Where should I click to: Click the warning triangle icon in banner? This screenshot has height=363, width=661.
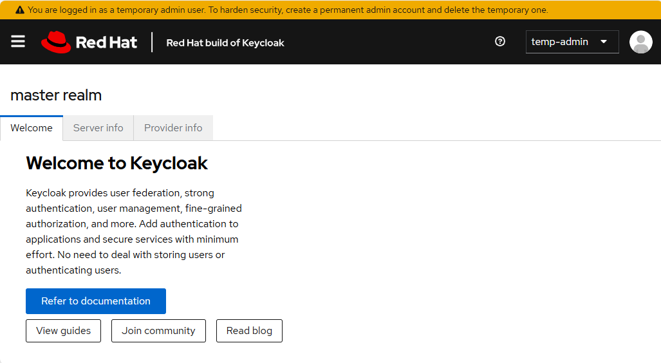point(20,10)
